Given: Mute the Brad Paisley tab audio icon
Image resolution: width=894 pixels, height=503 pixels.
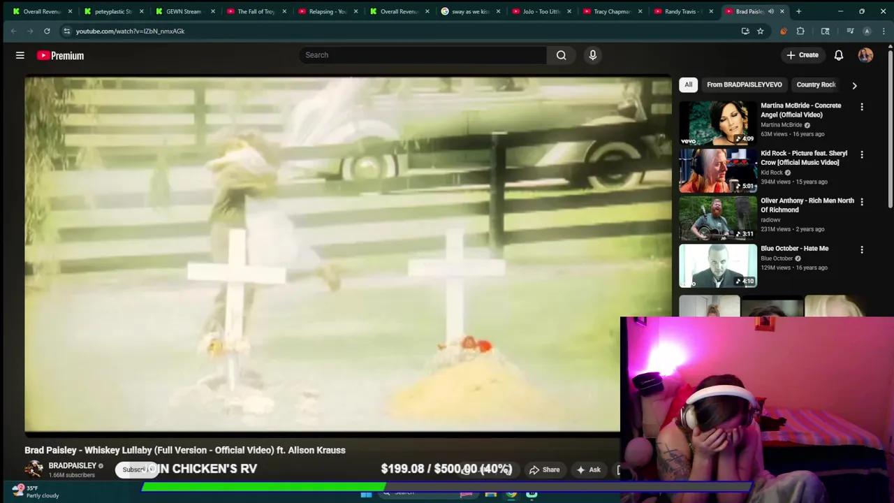Looking at the screenshot, I should tap(771, 11).
